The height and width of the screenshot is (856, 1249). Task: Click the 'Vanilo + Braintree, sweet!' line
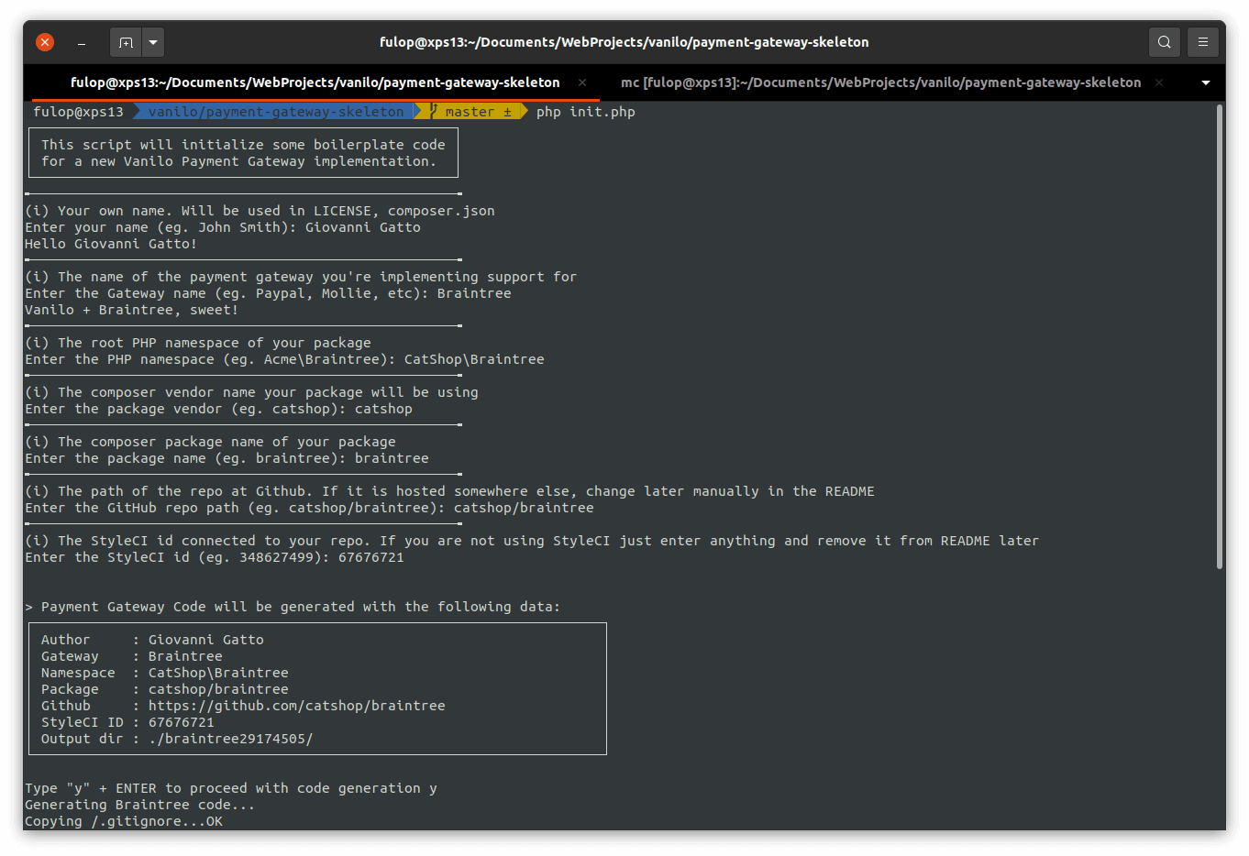click(132, 310)
